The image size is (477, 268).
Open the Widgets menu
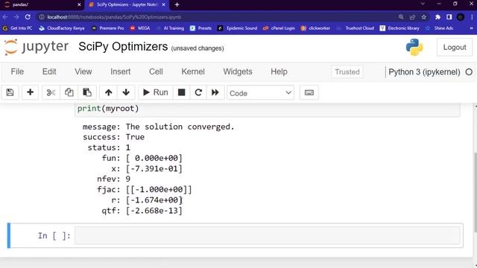tap(238, 71)
